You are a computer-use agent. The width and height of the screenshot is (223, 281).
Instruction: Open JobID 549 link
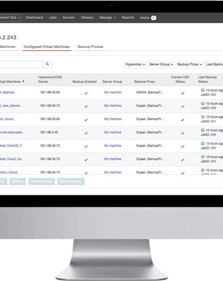pyautogui.click(x=213, y=134)
